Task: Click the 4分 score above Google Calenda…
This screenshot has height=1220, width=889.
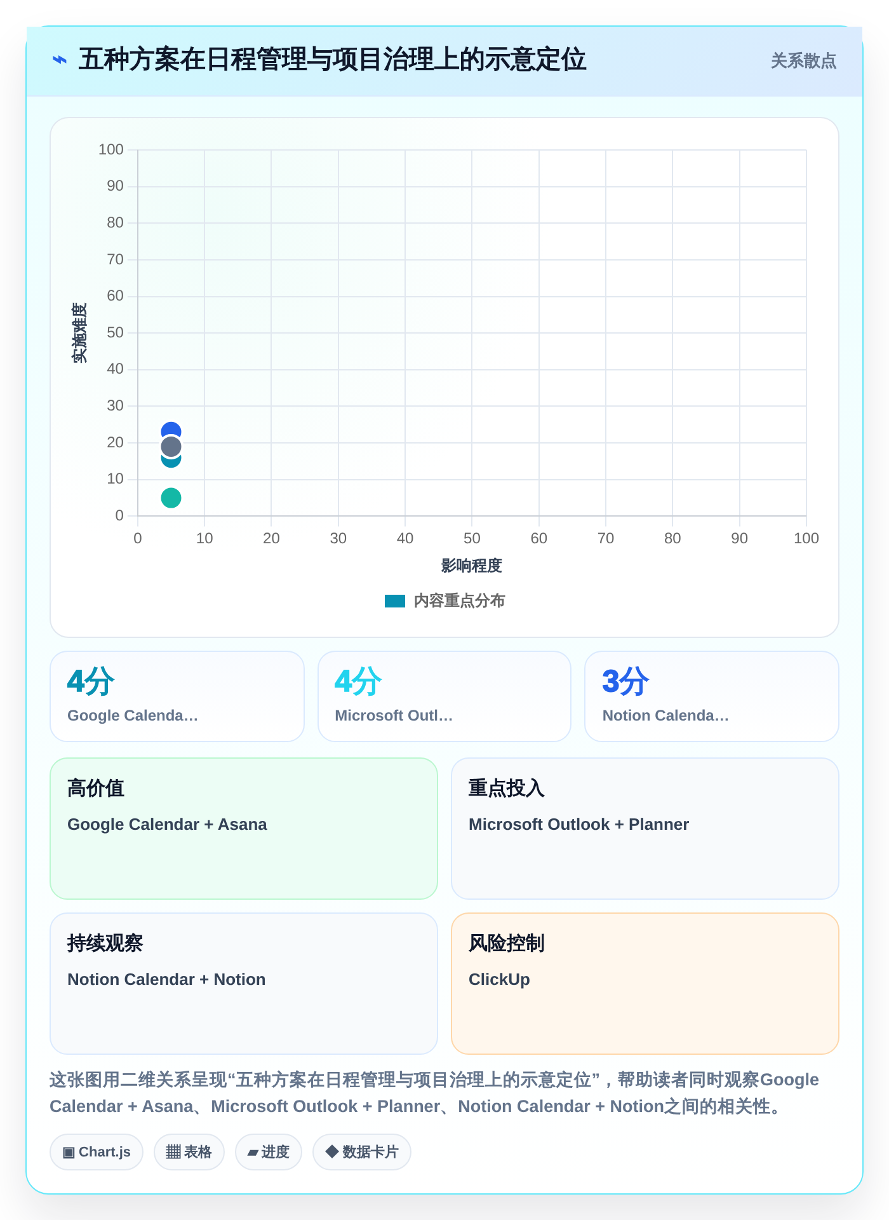Action: point(91,681)
